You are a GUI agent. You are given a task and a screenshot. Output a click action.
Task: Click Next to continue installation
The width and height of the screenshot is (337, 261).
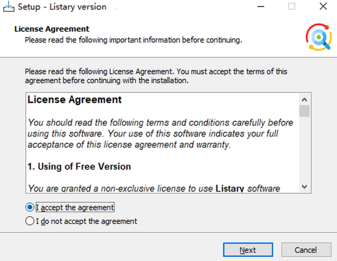coord(248,250)
